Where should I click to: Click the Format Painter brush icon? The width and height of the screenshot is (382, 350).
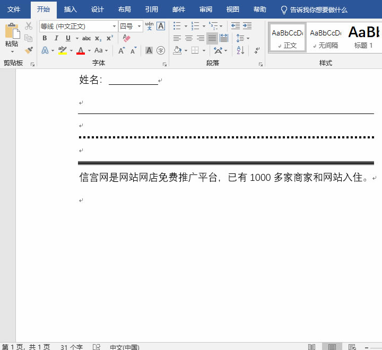click(x=29, y=50)
